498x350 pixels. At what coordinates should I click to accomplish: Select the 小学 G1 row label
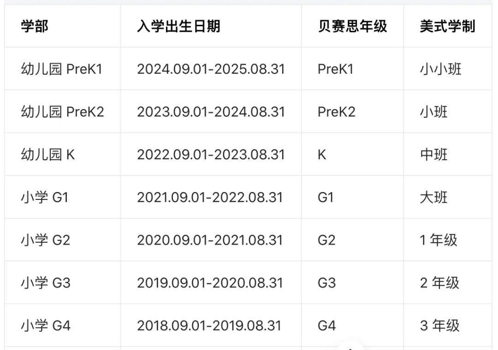(44, 198)
